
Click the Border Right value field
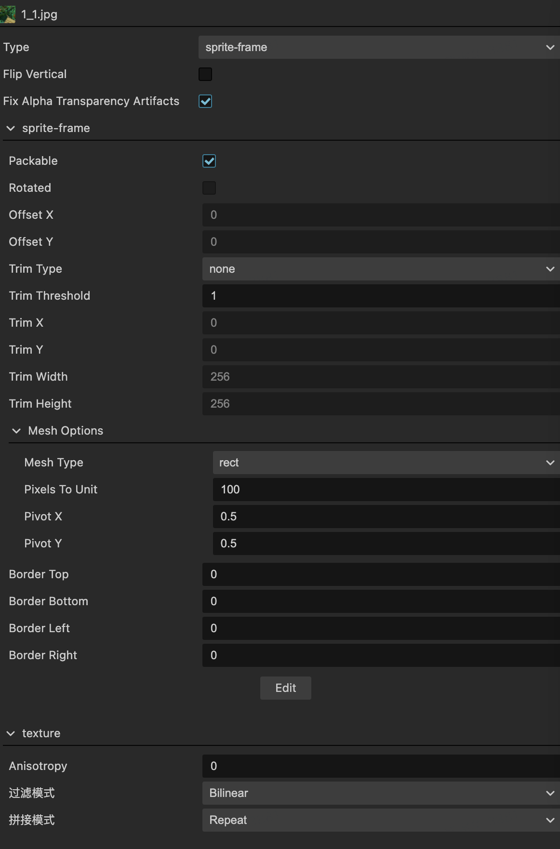[381, 655]
